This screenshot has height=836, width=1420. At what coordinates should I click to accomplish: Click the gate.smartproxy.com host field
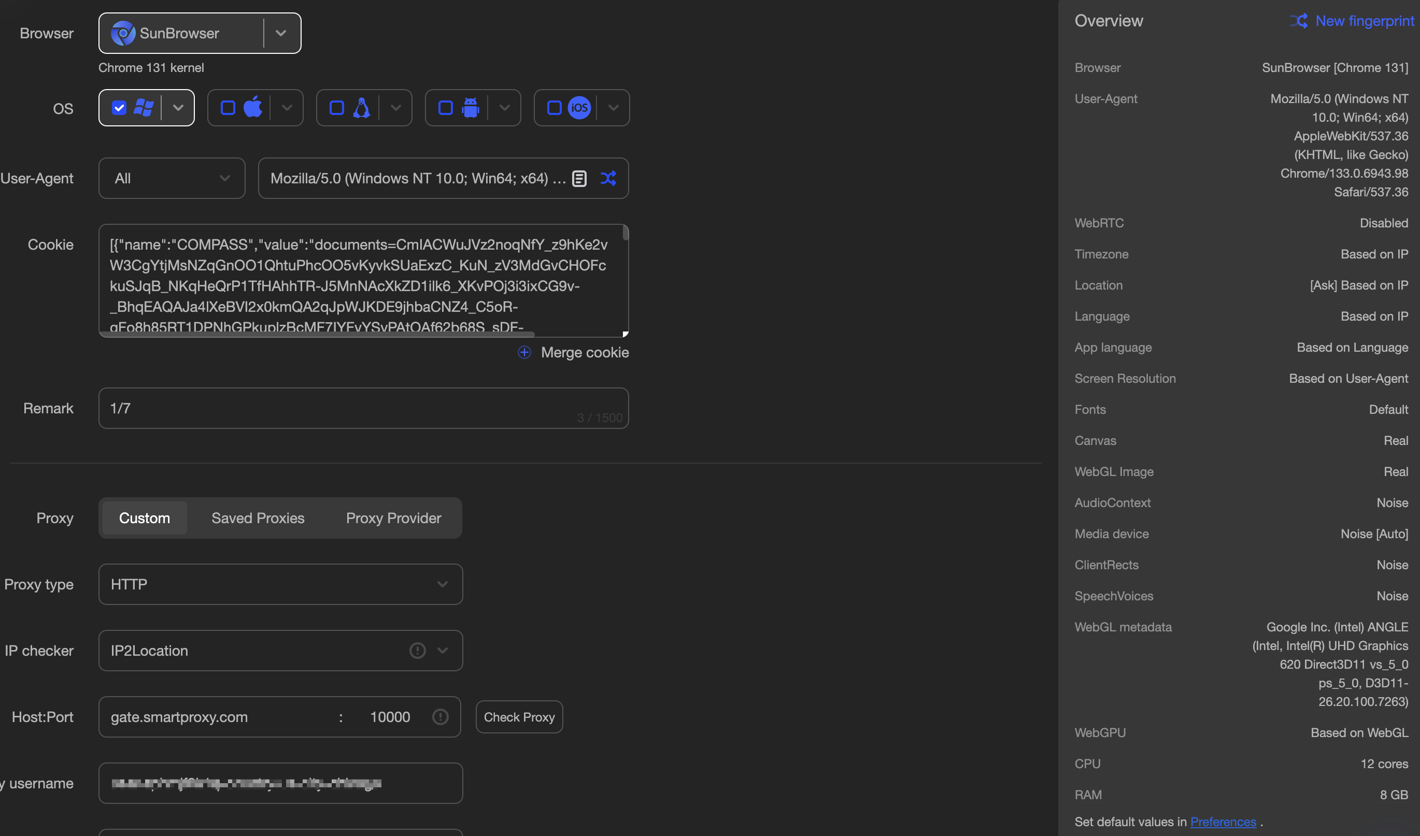(x=217, y=716)
